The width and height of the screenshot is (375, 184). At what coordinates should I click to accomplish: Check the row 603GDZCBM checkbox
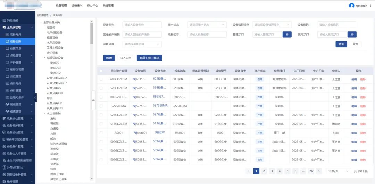pyautogui.click(x=101, y=79)
